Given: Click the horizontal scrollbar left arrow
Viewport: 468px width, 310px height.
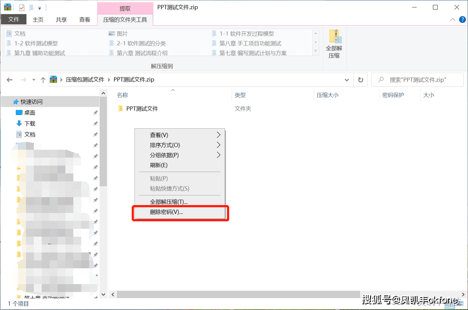Looking at the screenshot, I should click(x=113, y=295).
